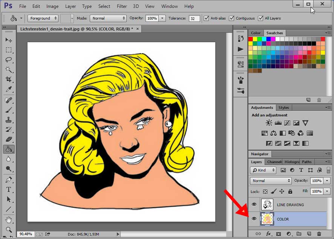Open the layer Fill arrow dropdown

[x=327, y=191]
